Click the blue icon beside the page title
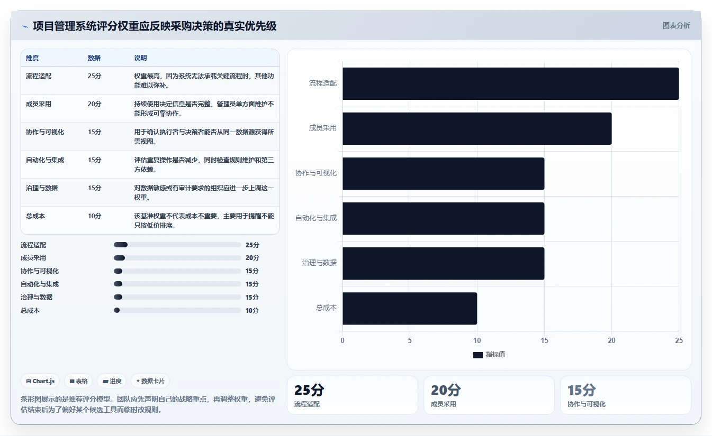Image resolution: width=712 pixels, height=436 pixels. coord(25,26)
